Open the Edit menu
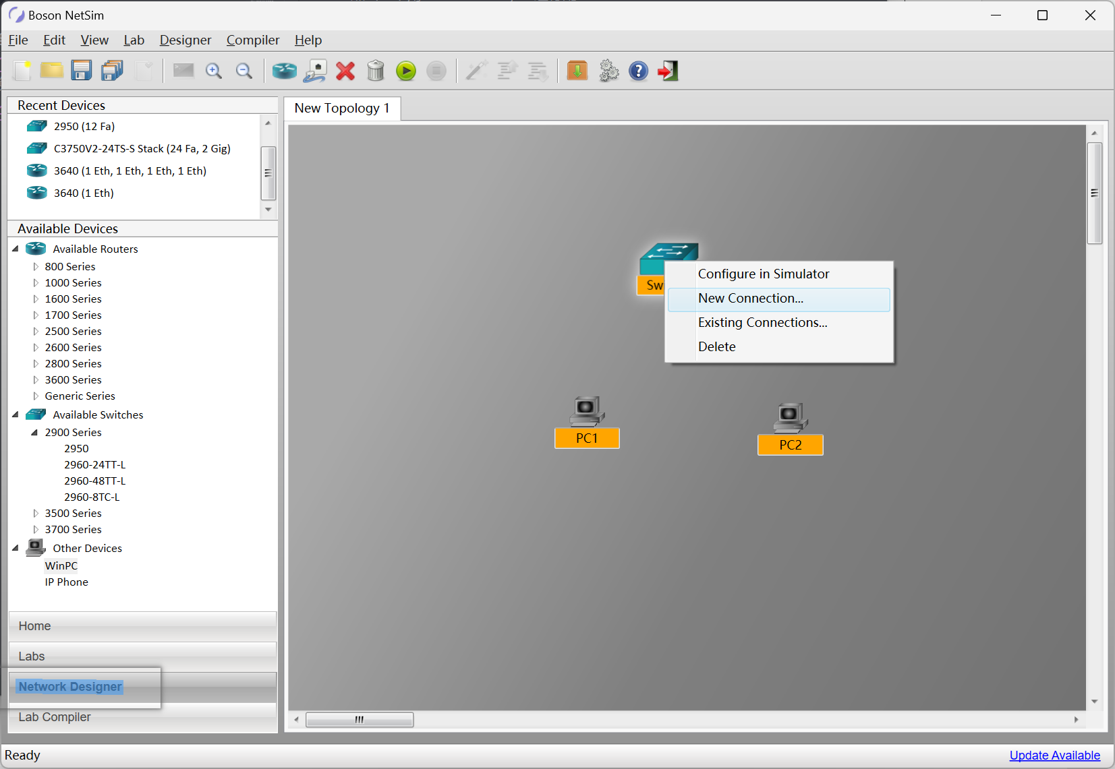Viewport: 1115px width, 769px height. point(54,40)
